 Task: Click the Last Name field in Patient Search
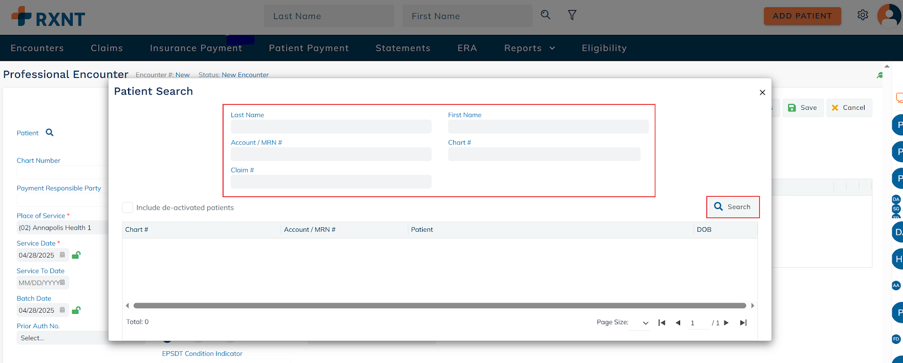tap(331, 127)
